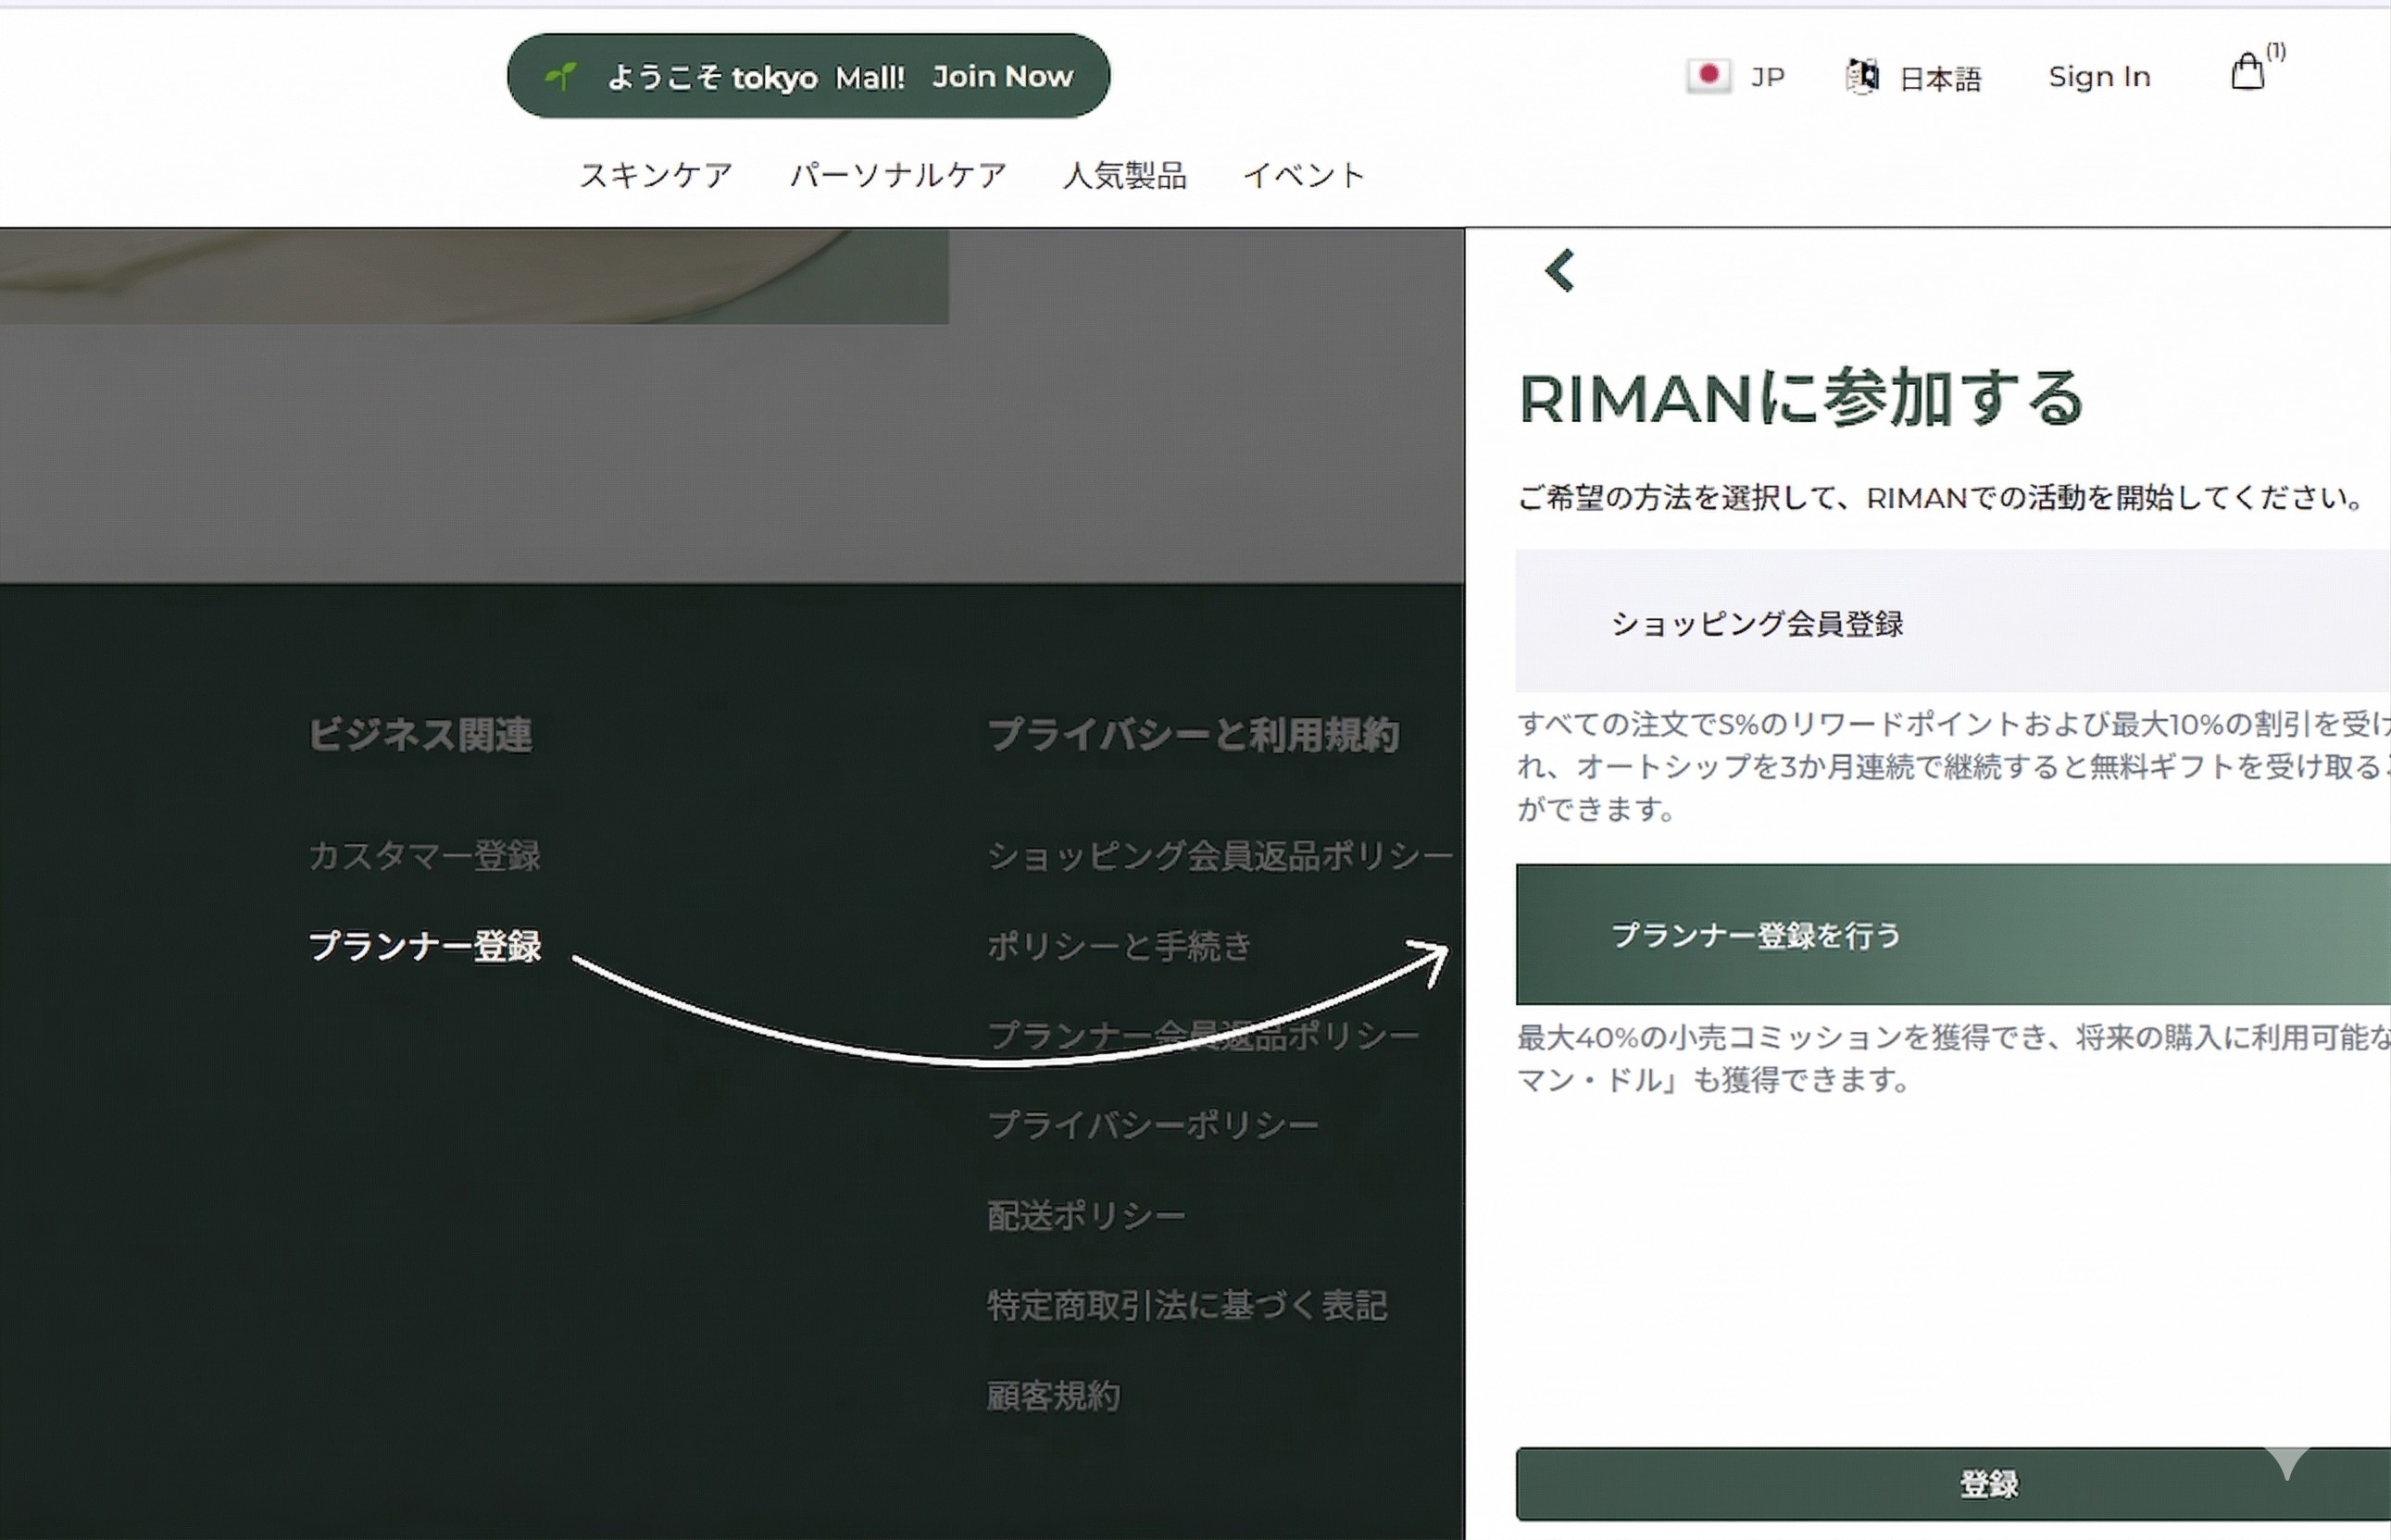Open the 人気製品 menu
This screenshot has height=1540, width=2391.
pyautogui.click(x=1124, y=175)
